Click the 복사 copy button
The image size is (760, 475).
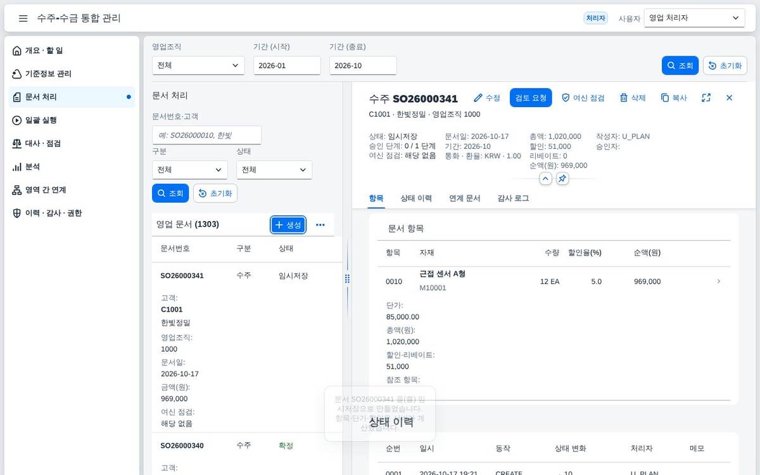pyautogui.click(x=674, y=98)
